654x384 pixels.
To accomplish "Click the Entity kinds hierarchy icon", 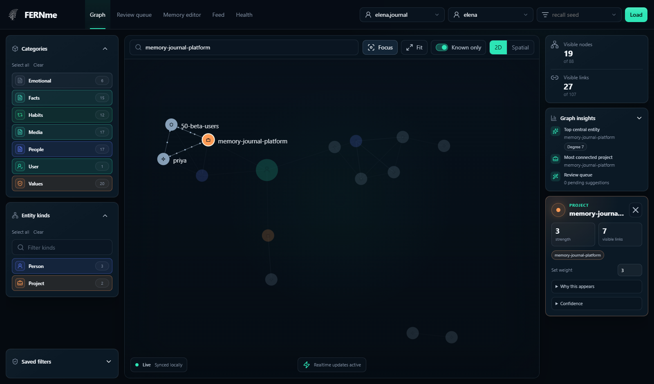I will 15,215.
